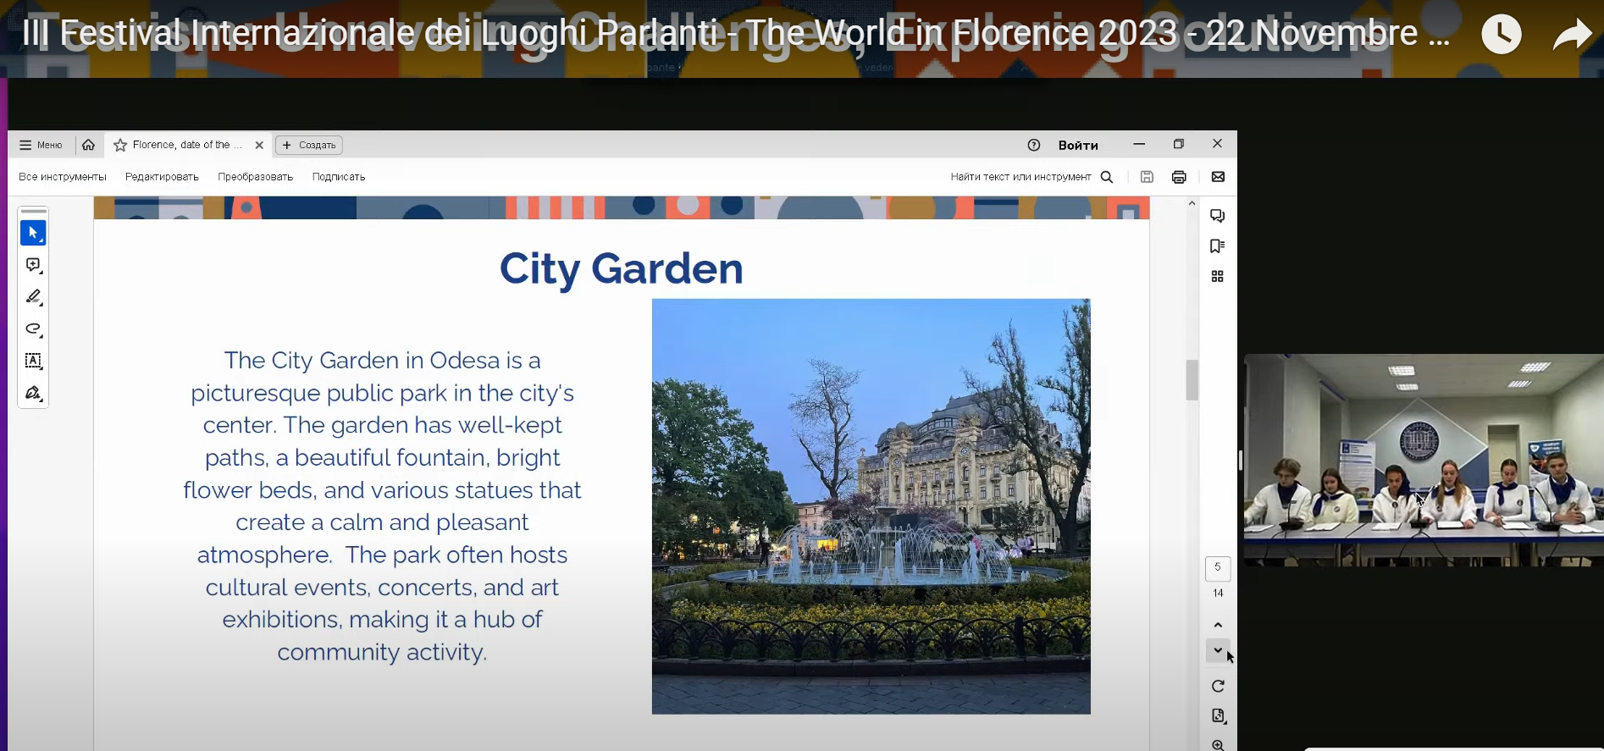Viewport: 1604px width, 751px height.
Task: Open the Меню hamburger menu
Action: 41,145
